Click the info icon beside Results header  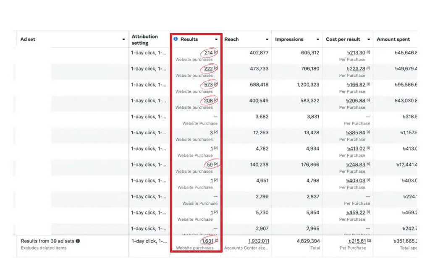tap(176, 39)
